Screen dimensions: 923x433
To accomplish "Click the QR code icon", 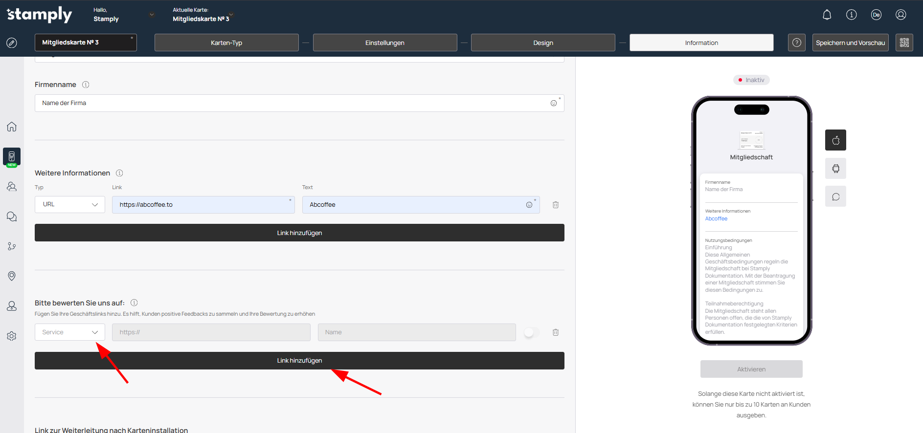I will 904,43.
